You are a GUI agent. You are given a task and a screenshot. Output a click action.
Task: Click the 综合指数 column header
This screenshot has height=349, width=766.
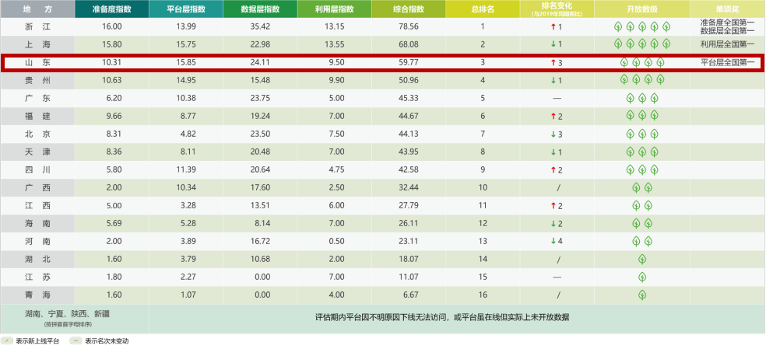(409, 9)
